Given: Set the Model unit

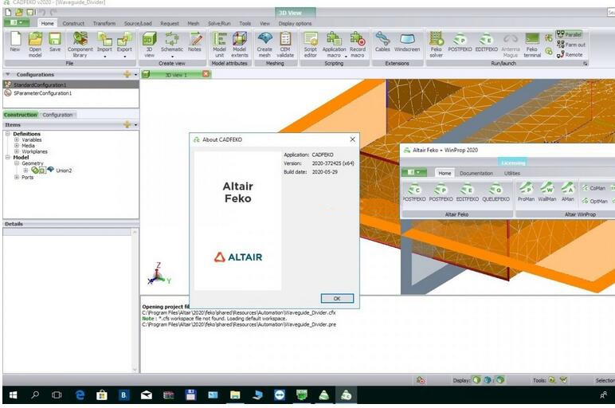Looking at the screenshot, I should point(219,45).
